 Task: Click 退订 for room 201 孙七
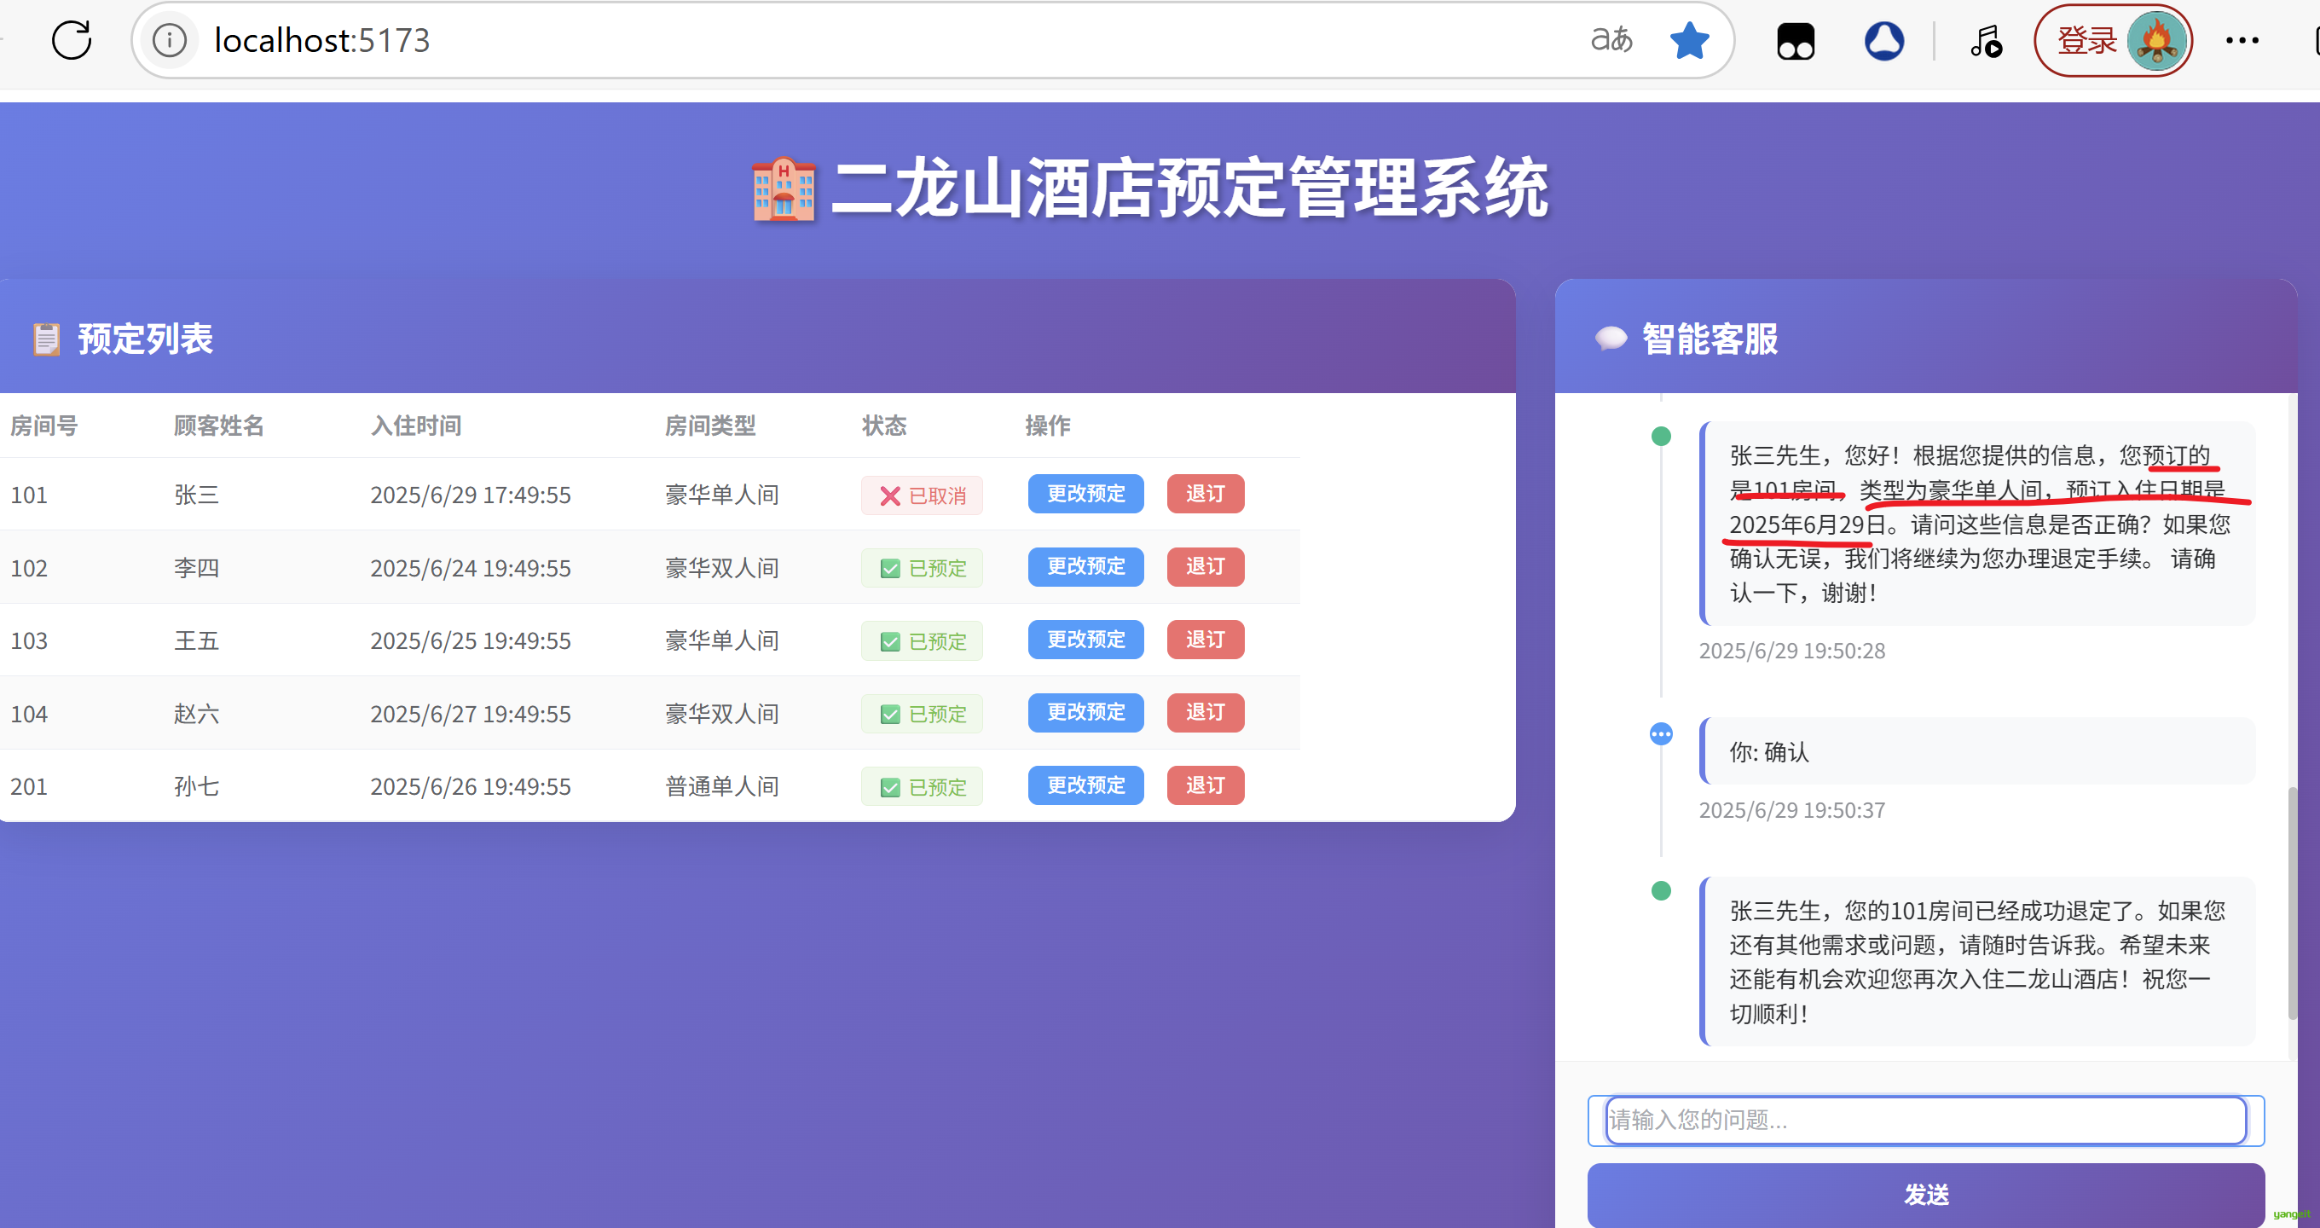[1205, 785]
